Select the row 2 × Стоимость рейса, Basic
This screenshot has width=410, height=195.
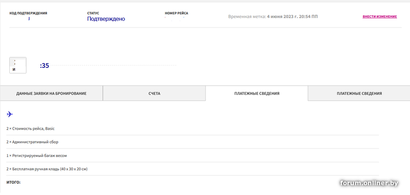(193, 128)
